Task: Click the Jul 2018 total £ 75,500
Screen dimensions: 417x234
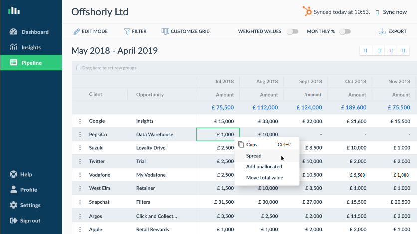Action: (223, 107)
